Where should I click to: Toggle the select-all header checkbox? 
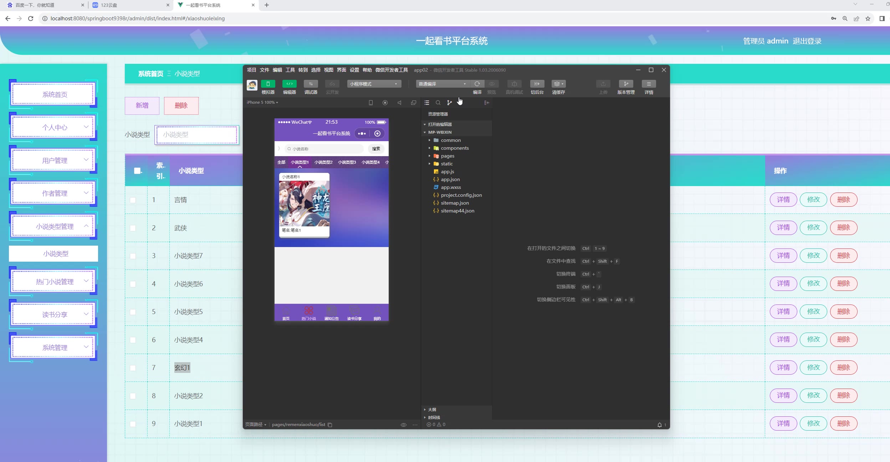[137, 171]
